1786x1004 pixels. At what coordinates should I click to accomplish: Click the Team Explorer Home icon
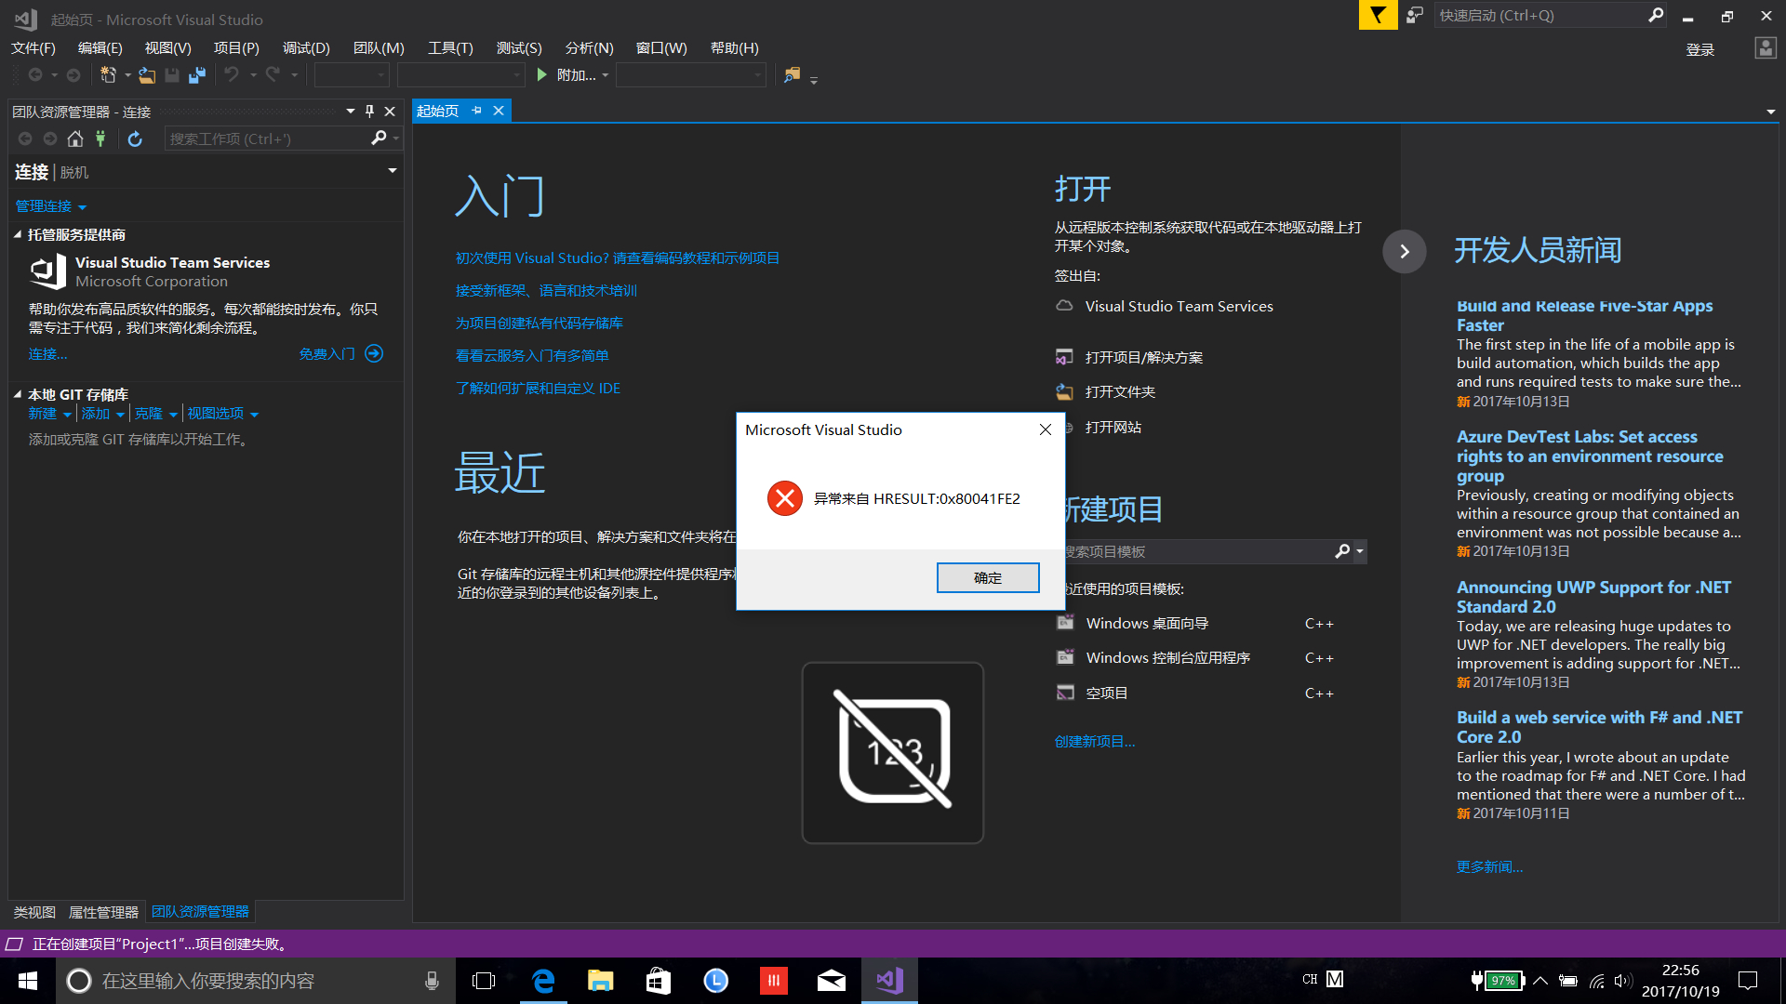[x=75, y=139]
